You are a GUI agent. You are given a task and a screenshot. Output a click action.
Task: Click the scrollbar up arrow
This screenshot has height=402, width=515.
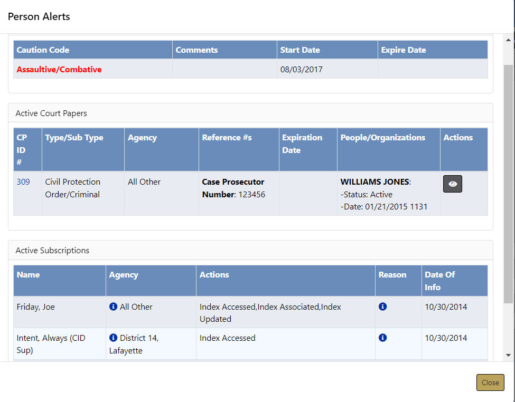[508, 40]
